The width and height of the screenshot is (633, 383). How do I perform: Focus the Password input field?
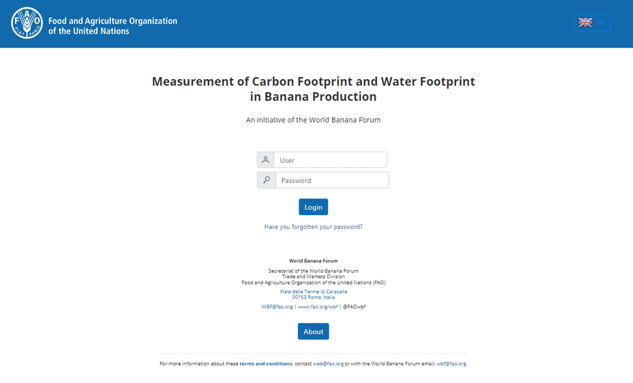coord(332,180)
